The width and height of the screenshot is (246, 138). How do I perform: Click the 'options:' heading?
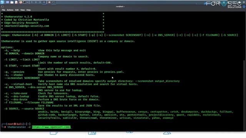tap(7, 47)
